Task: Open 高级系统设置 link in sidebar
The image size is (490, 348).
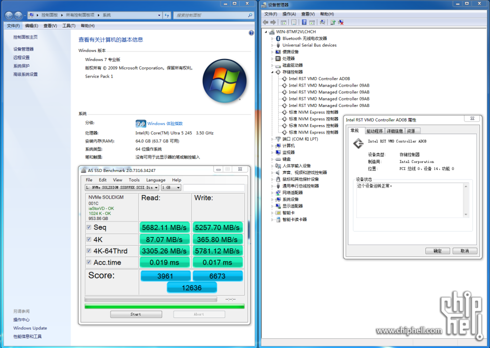Action: click(26, 74)
